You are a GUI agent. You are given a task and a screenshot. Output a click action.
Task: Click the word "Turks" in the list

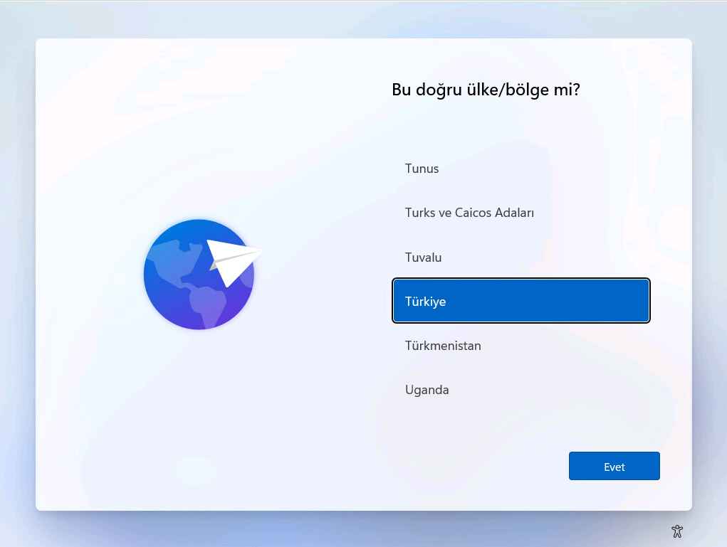(x=420, y=213)
